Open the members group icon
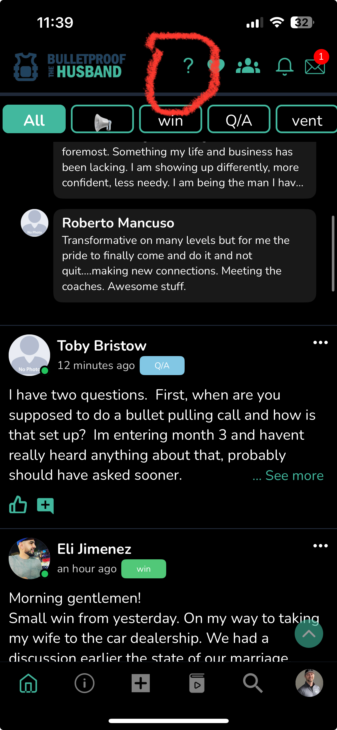 [x=248, y=66]
